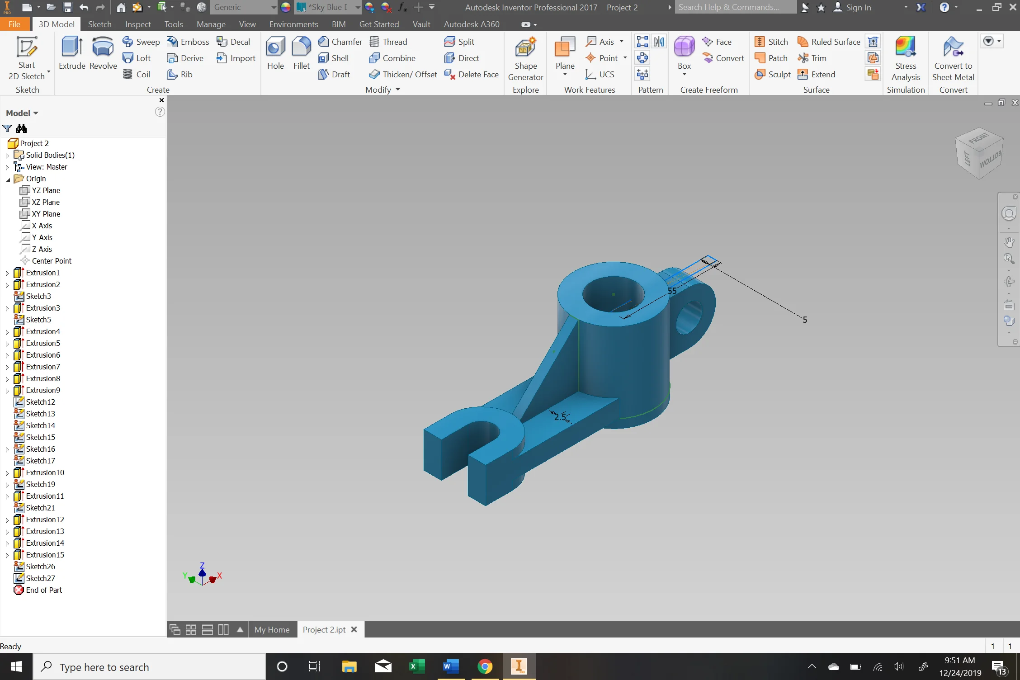Open the My Home document tab
Image resolution: width=1020 pixels, height=680 pixels.
272,629
